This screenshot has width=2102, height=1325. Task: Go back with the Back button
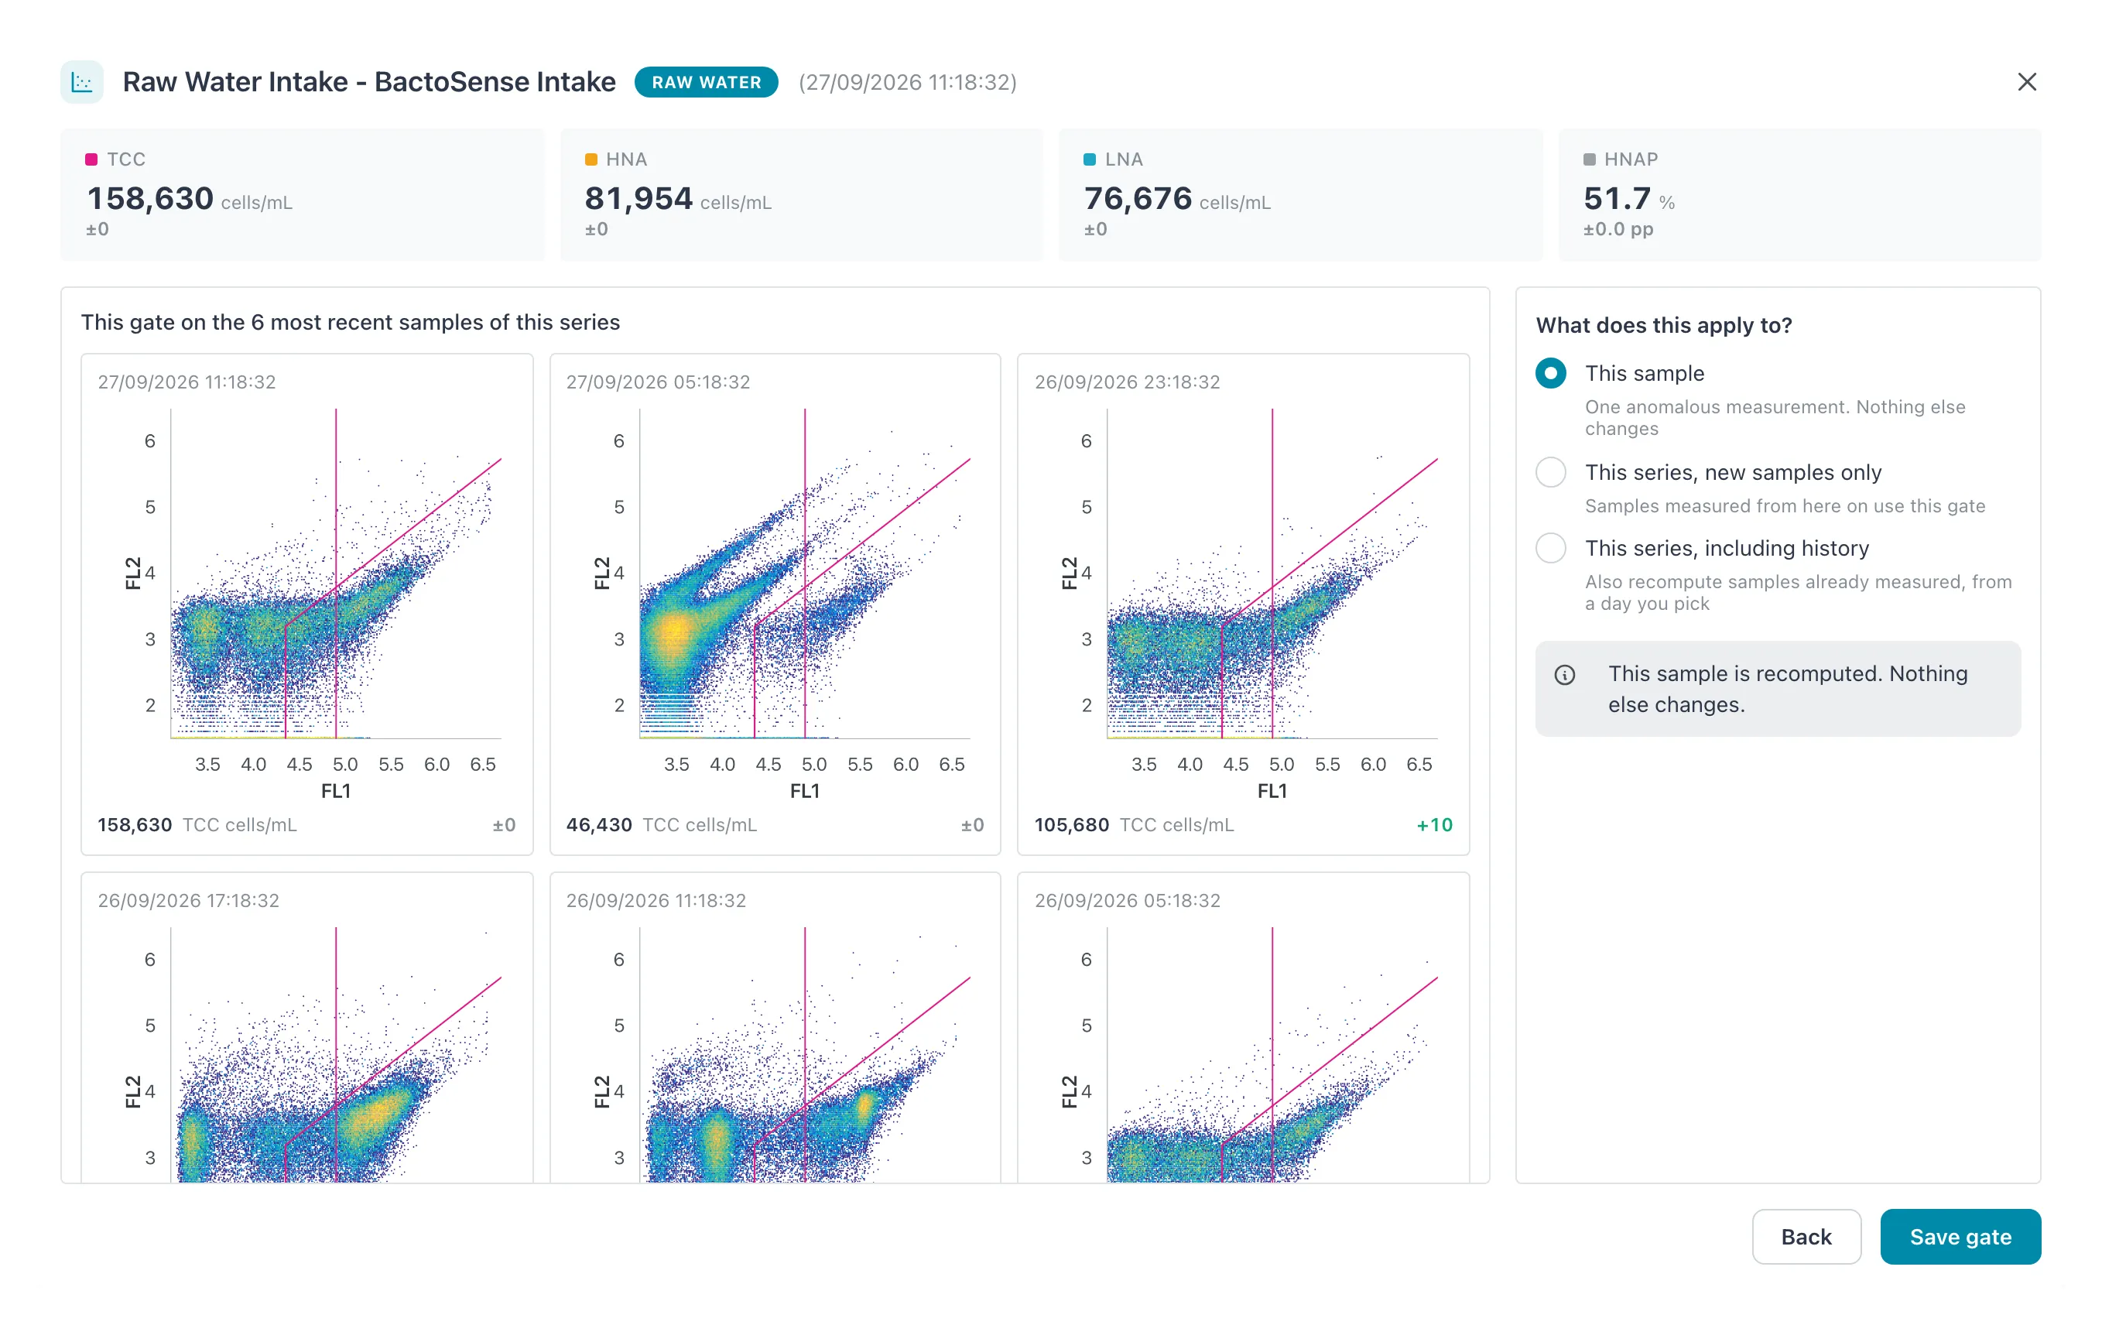(x=1806, y=1236)
